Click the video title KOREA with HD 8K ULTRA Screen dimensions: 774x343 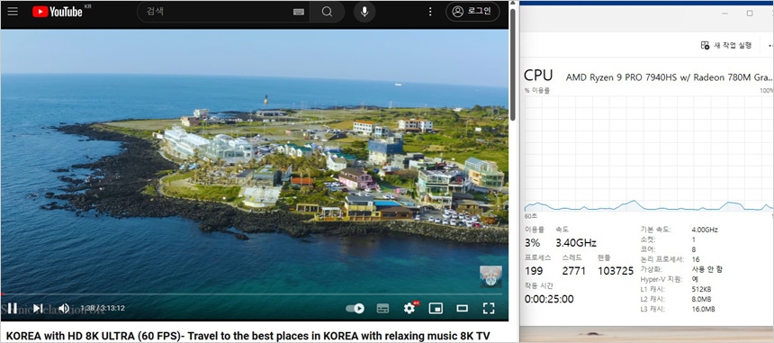click(x=247, y=336)
